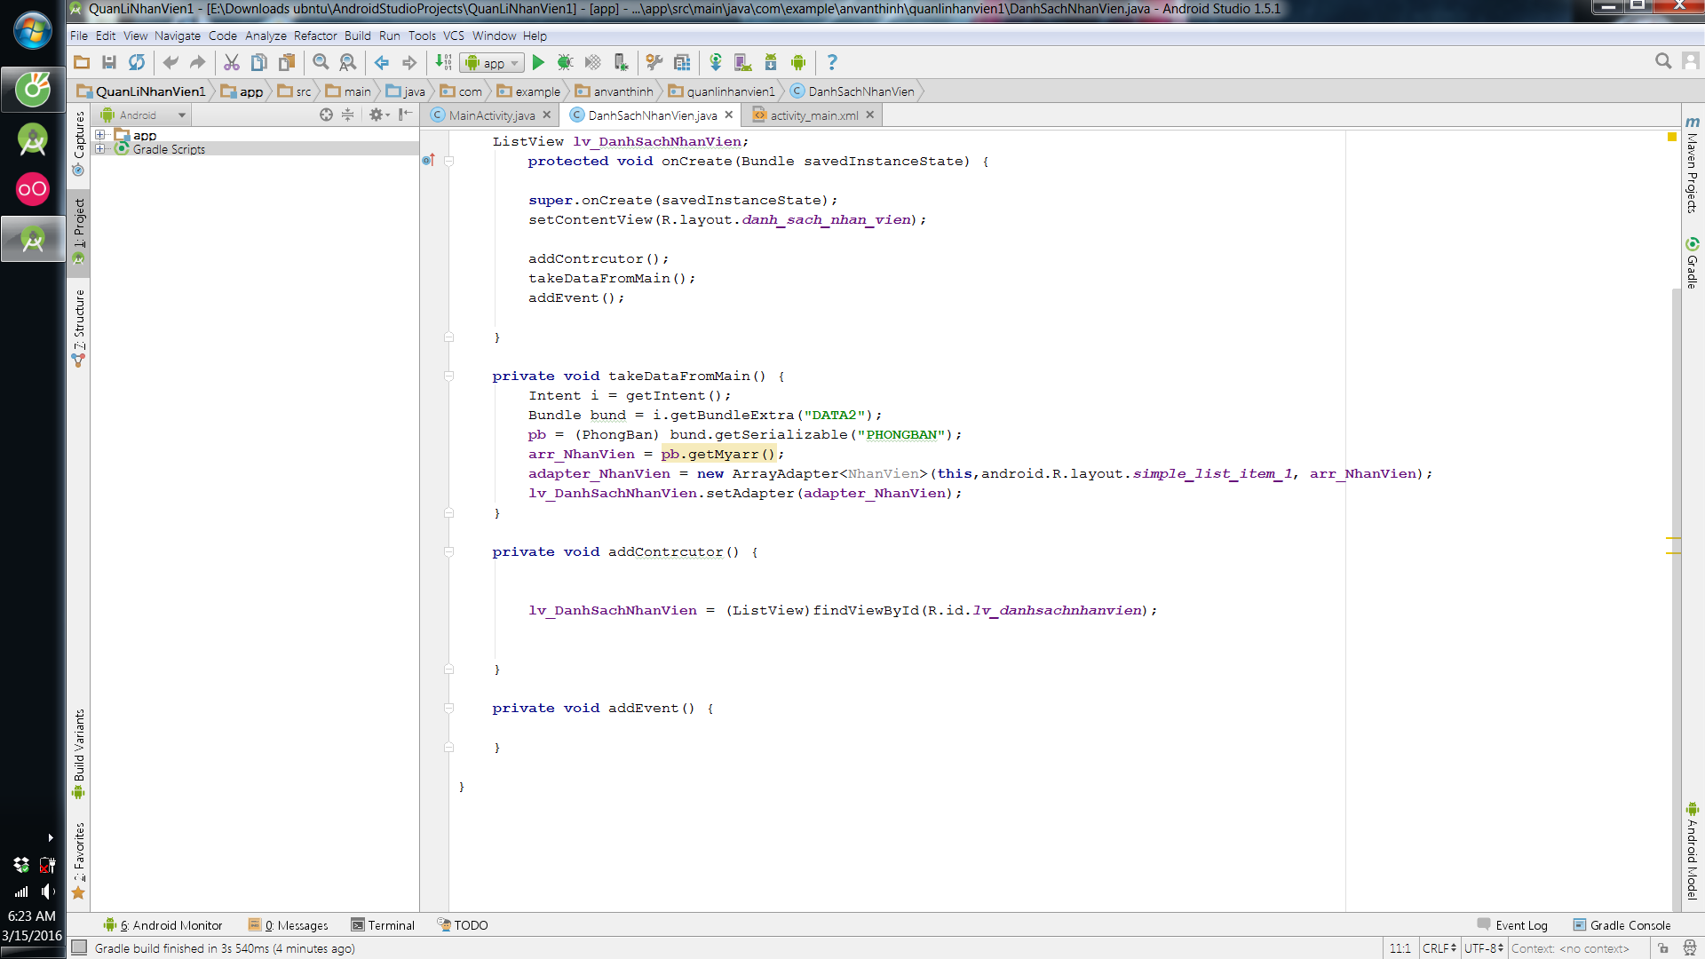Toggle the Structure tool window tab

pyautogui.click(x=79, y=327)
